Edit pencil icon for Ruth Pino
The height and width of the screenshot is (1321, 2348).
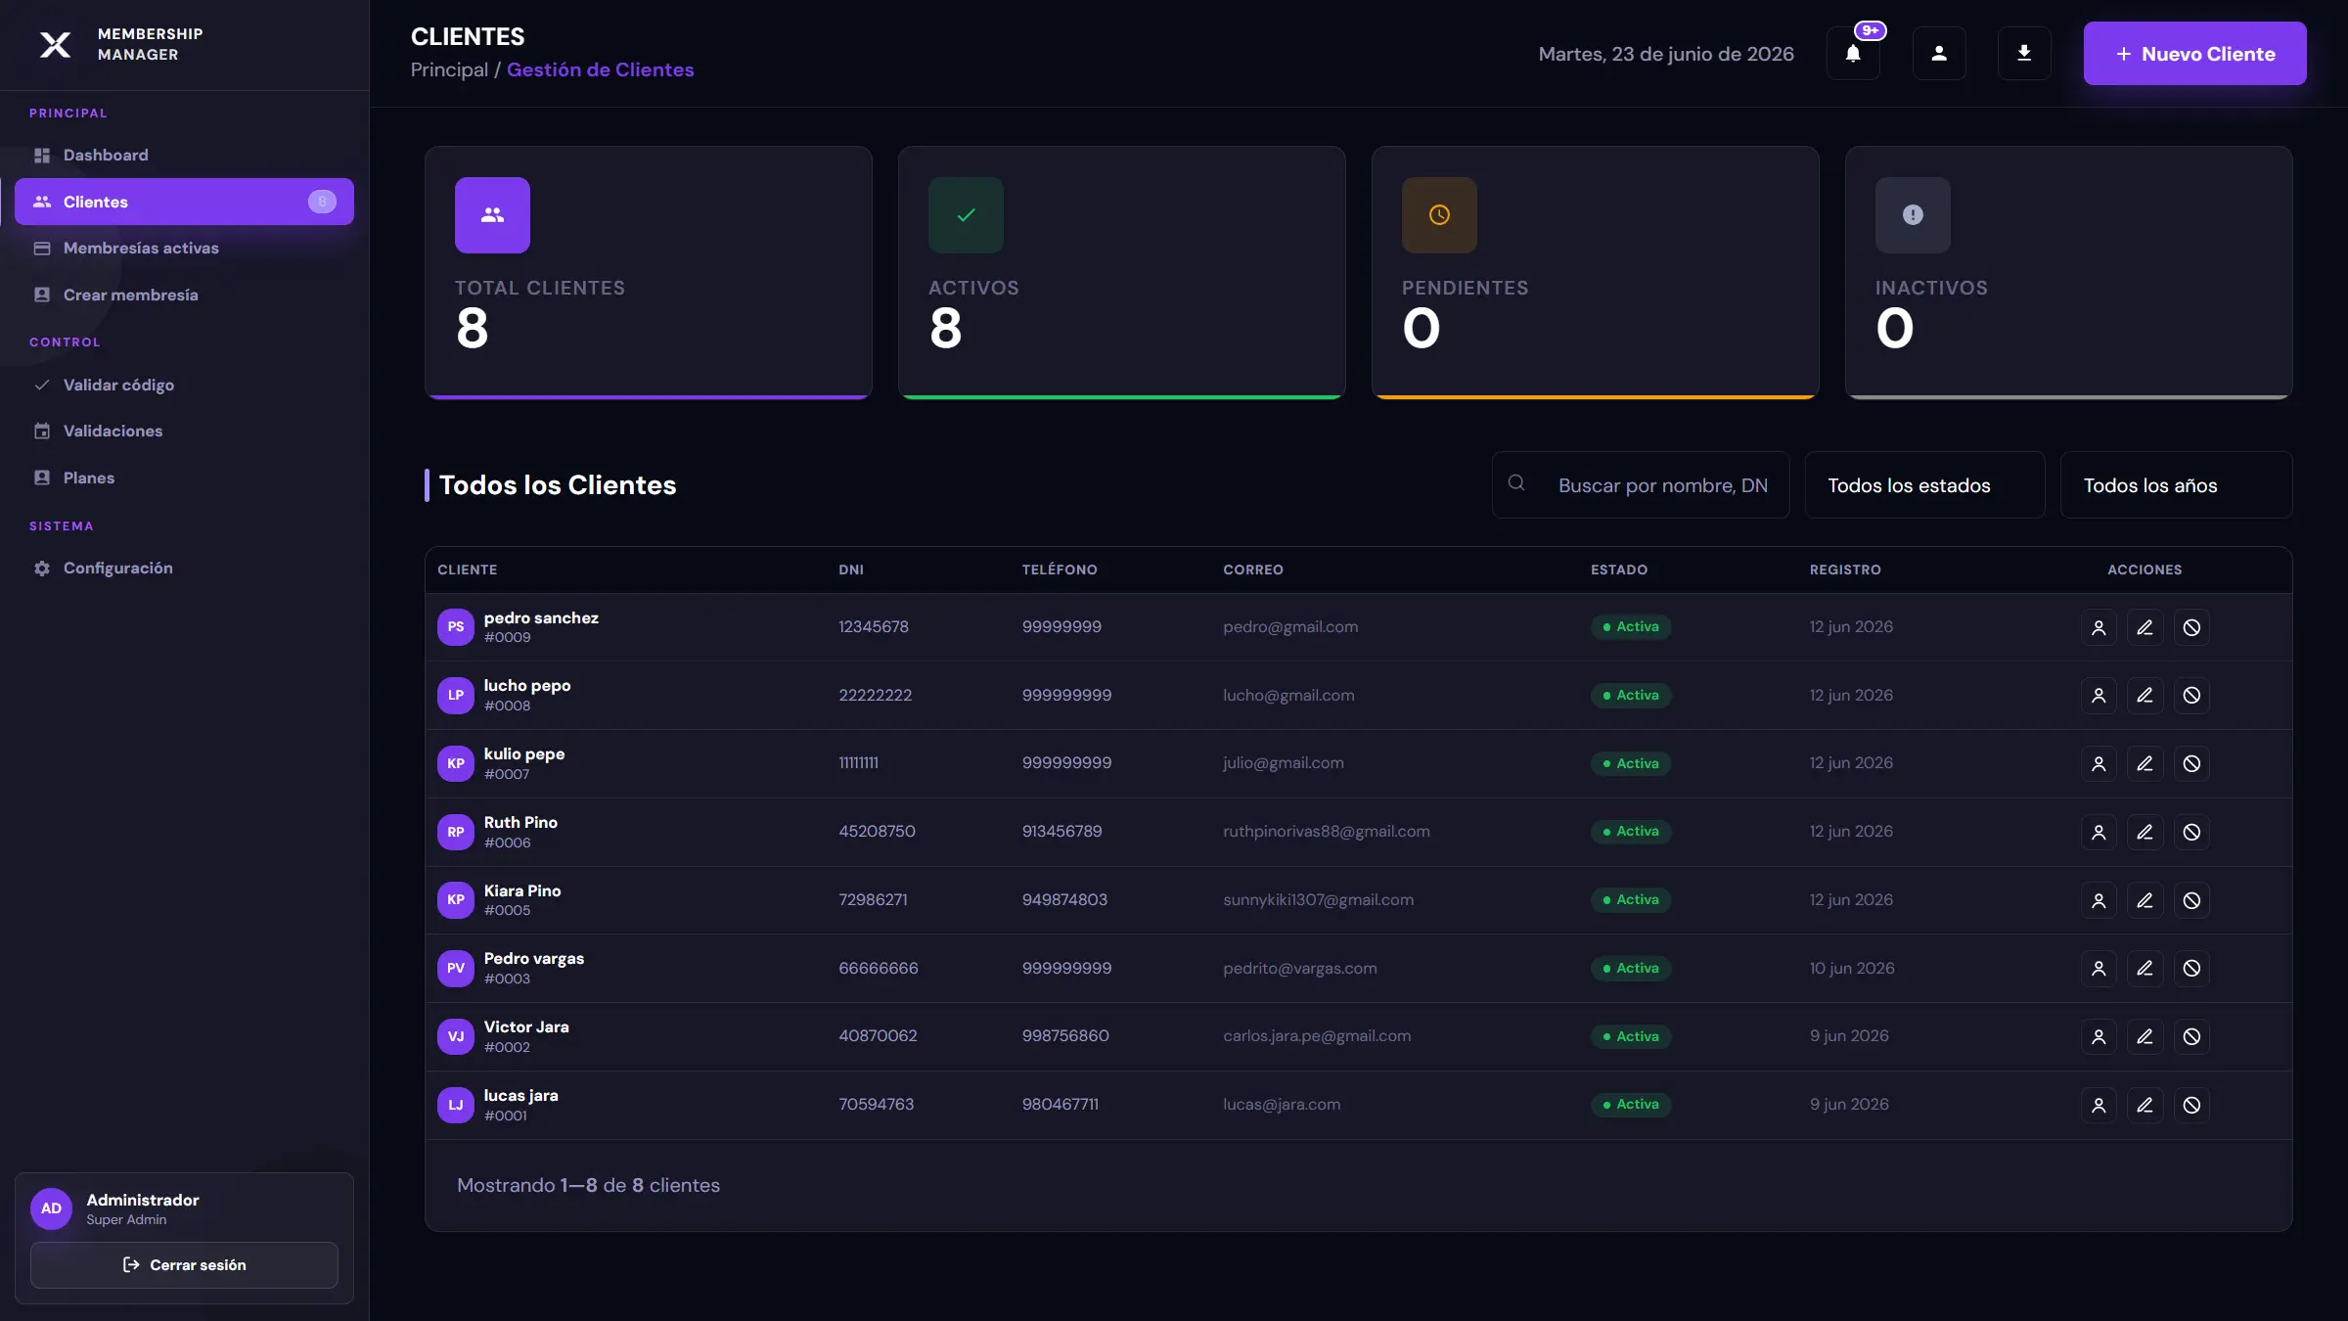click(x=2145, y=832)
